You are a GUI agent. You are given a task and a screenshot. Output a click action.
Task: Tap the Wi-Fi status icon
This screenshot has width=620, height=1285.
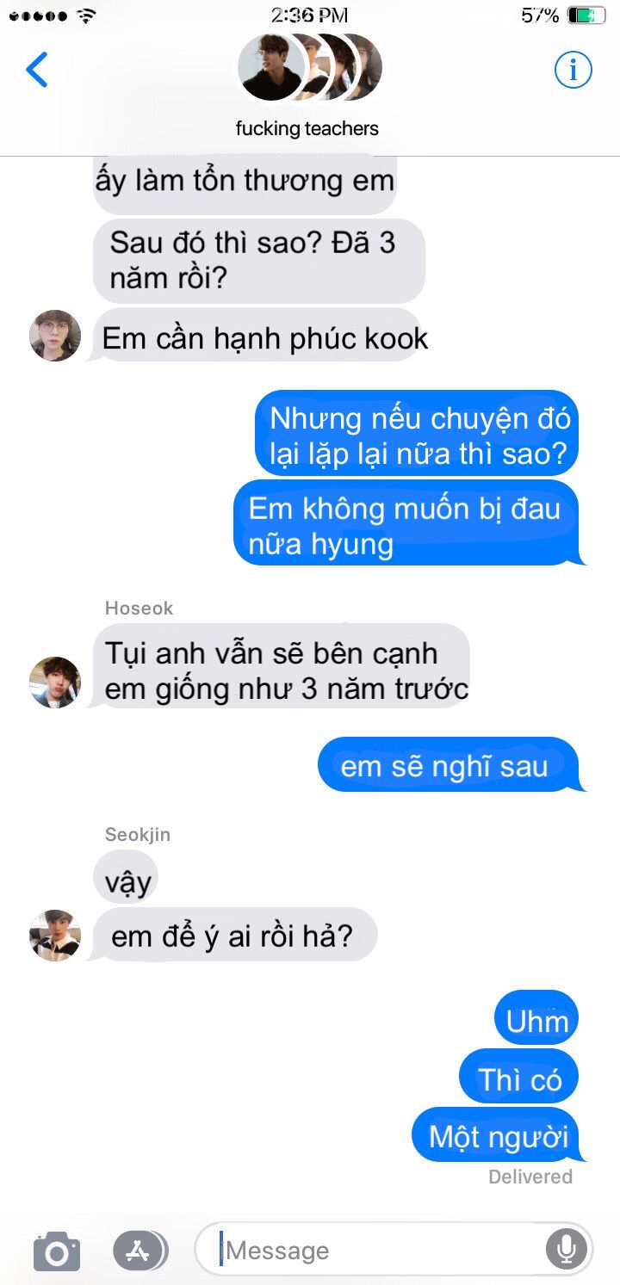86,15
